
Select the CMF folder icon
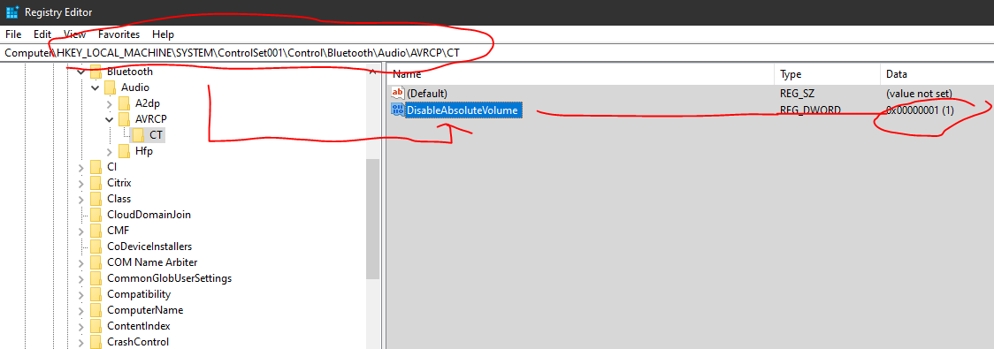click(96, 230)
